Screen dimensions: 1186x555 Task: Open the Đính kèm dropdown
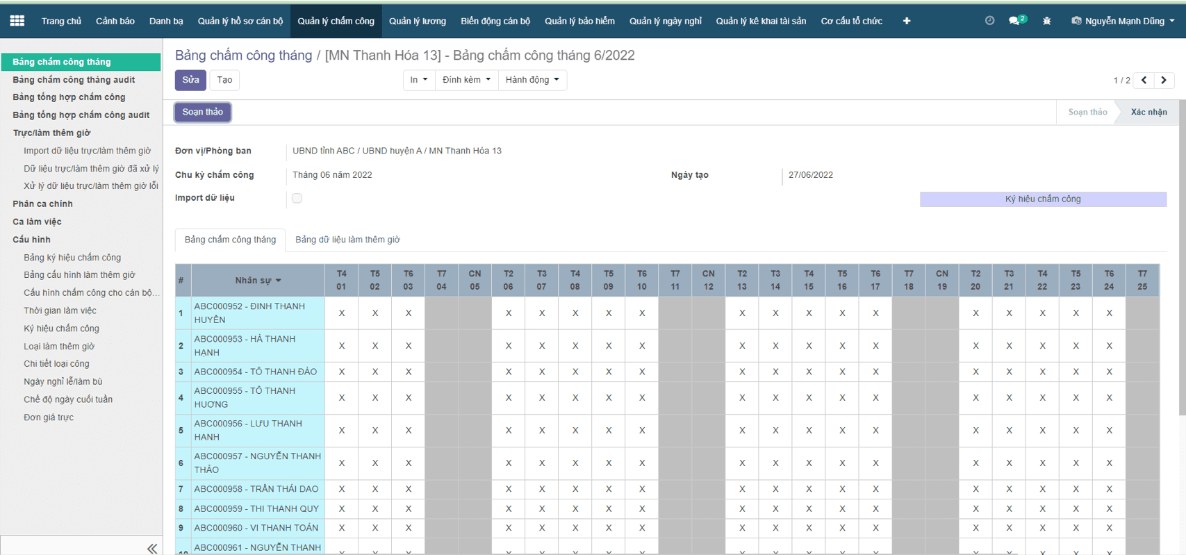[x=466, y=80]
